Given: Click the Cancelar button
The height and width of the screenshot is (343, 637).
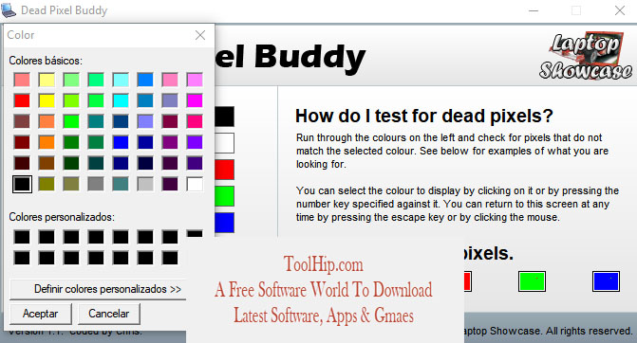Looking at the screenshot, I should click(x=108, y=314).
